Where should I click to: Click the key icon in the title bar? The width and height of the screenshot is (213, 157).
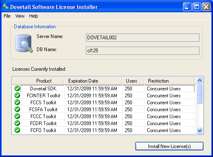point(6,7)
